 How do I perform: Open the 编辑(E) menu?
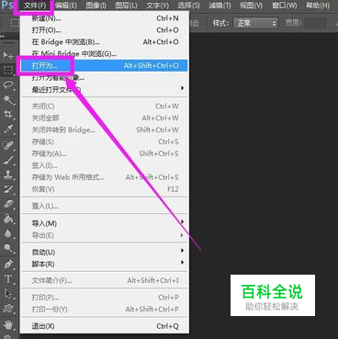click(x=66, y=6)
